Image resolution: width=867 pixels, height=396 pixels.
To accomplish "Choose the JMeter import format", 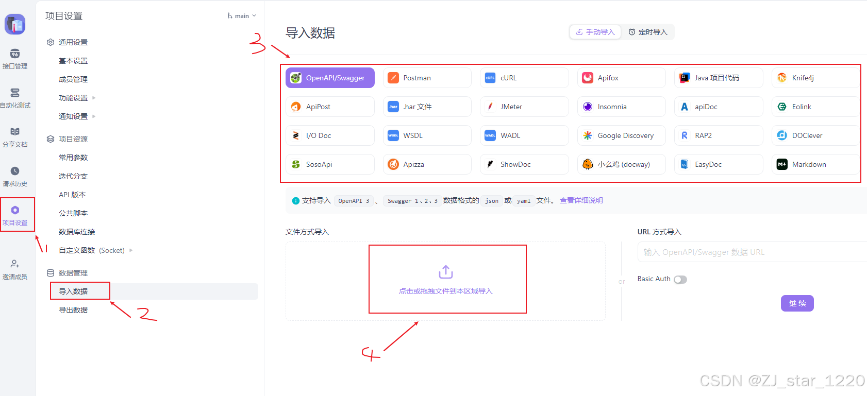I will 524,107.
